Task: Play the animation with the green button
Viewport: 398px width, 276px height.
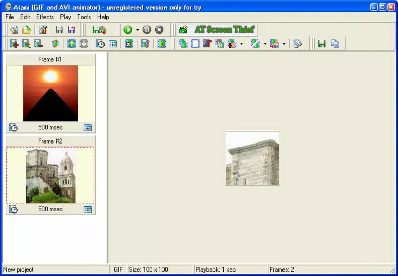Action: (x=128, y=30)
